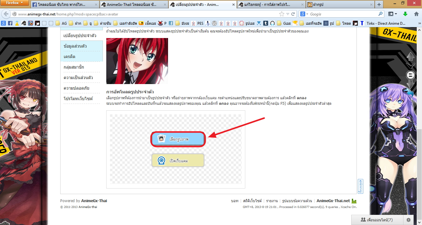Open the เมะที่จะอัพ bookmarks folder
422x225 pixels.
(311, 23)
